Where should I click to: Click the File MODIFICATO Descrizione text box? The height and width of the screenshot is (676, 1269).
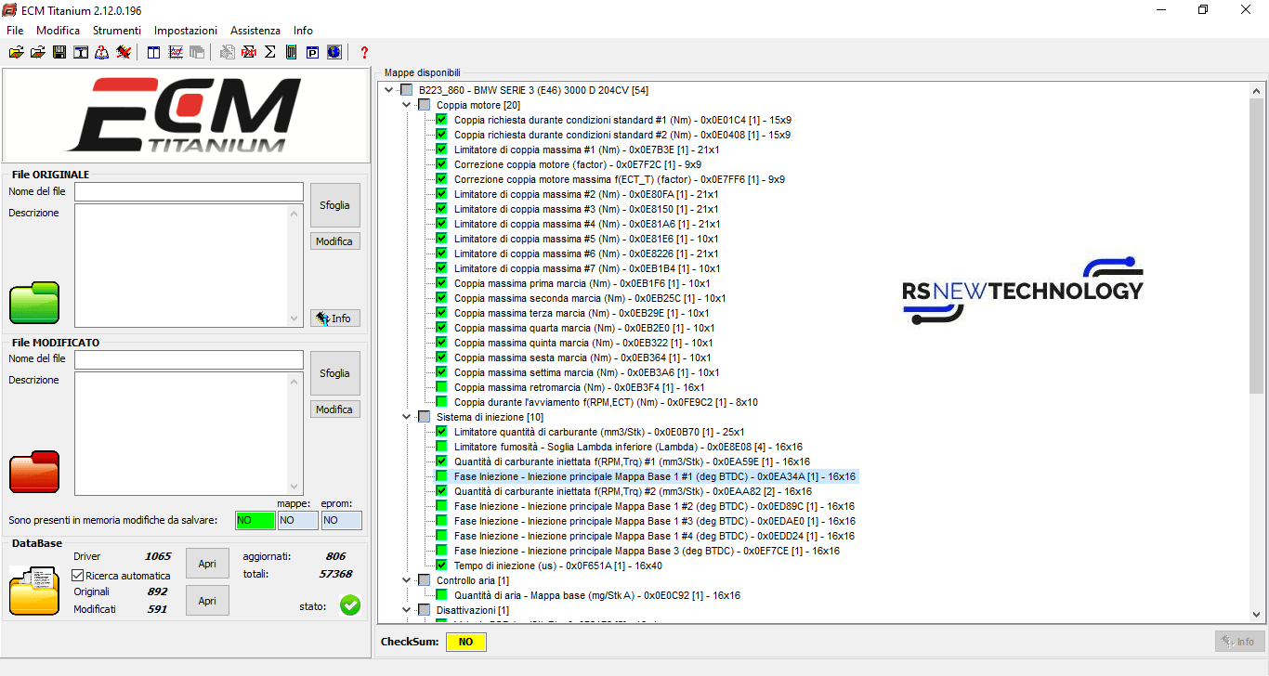pos(190,434)
